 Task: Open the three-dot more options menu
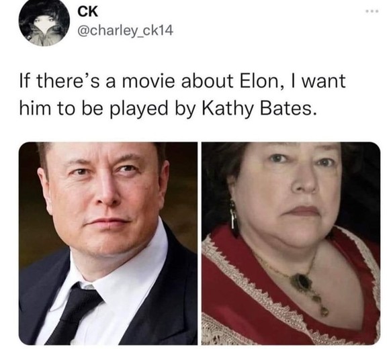pos(372,11)
